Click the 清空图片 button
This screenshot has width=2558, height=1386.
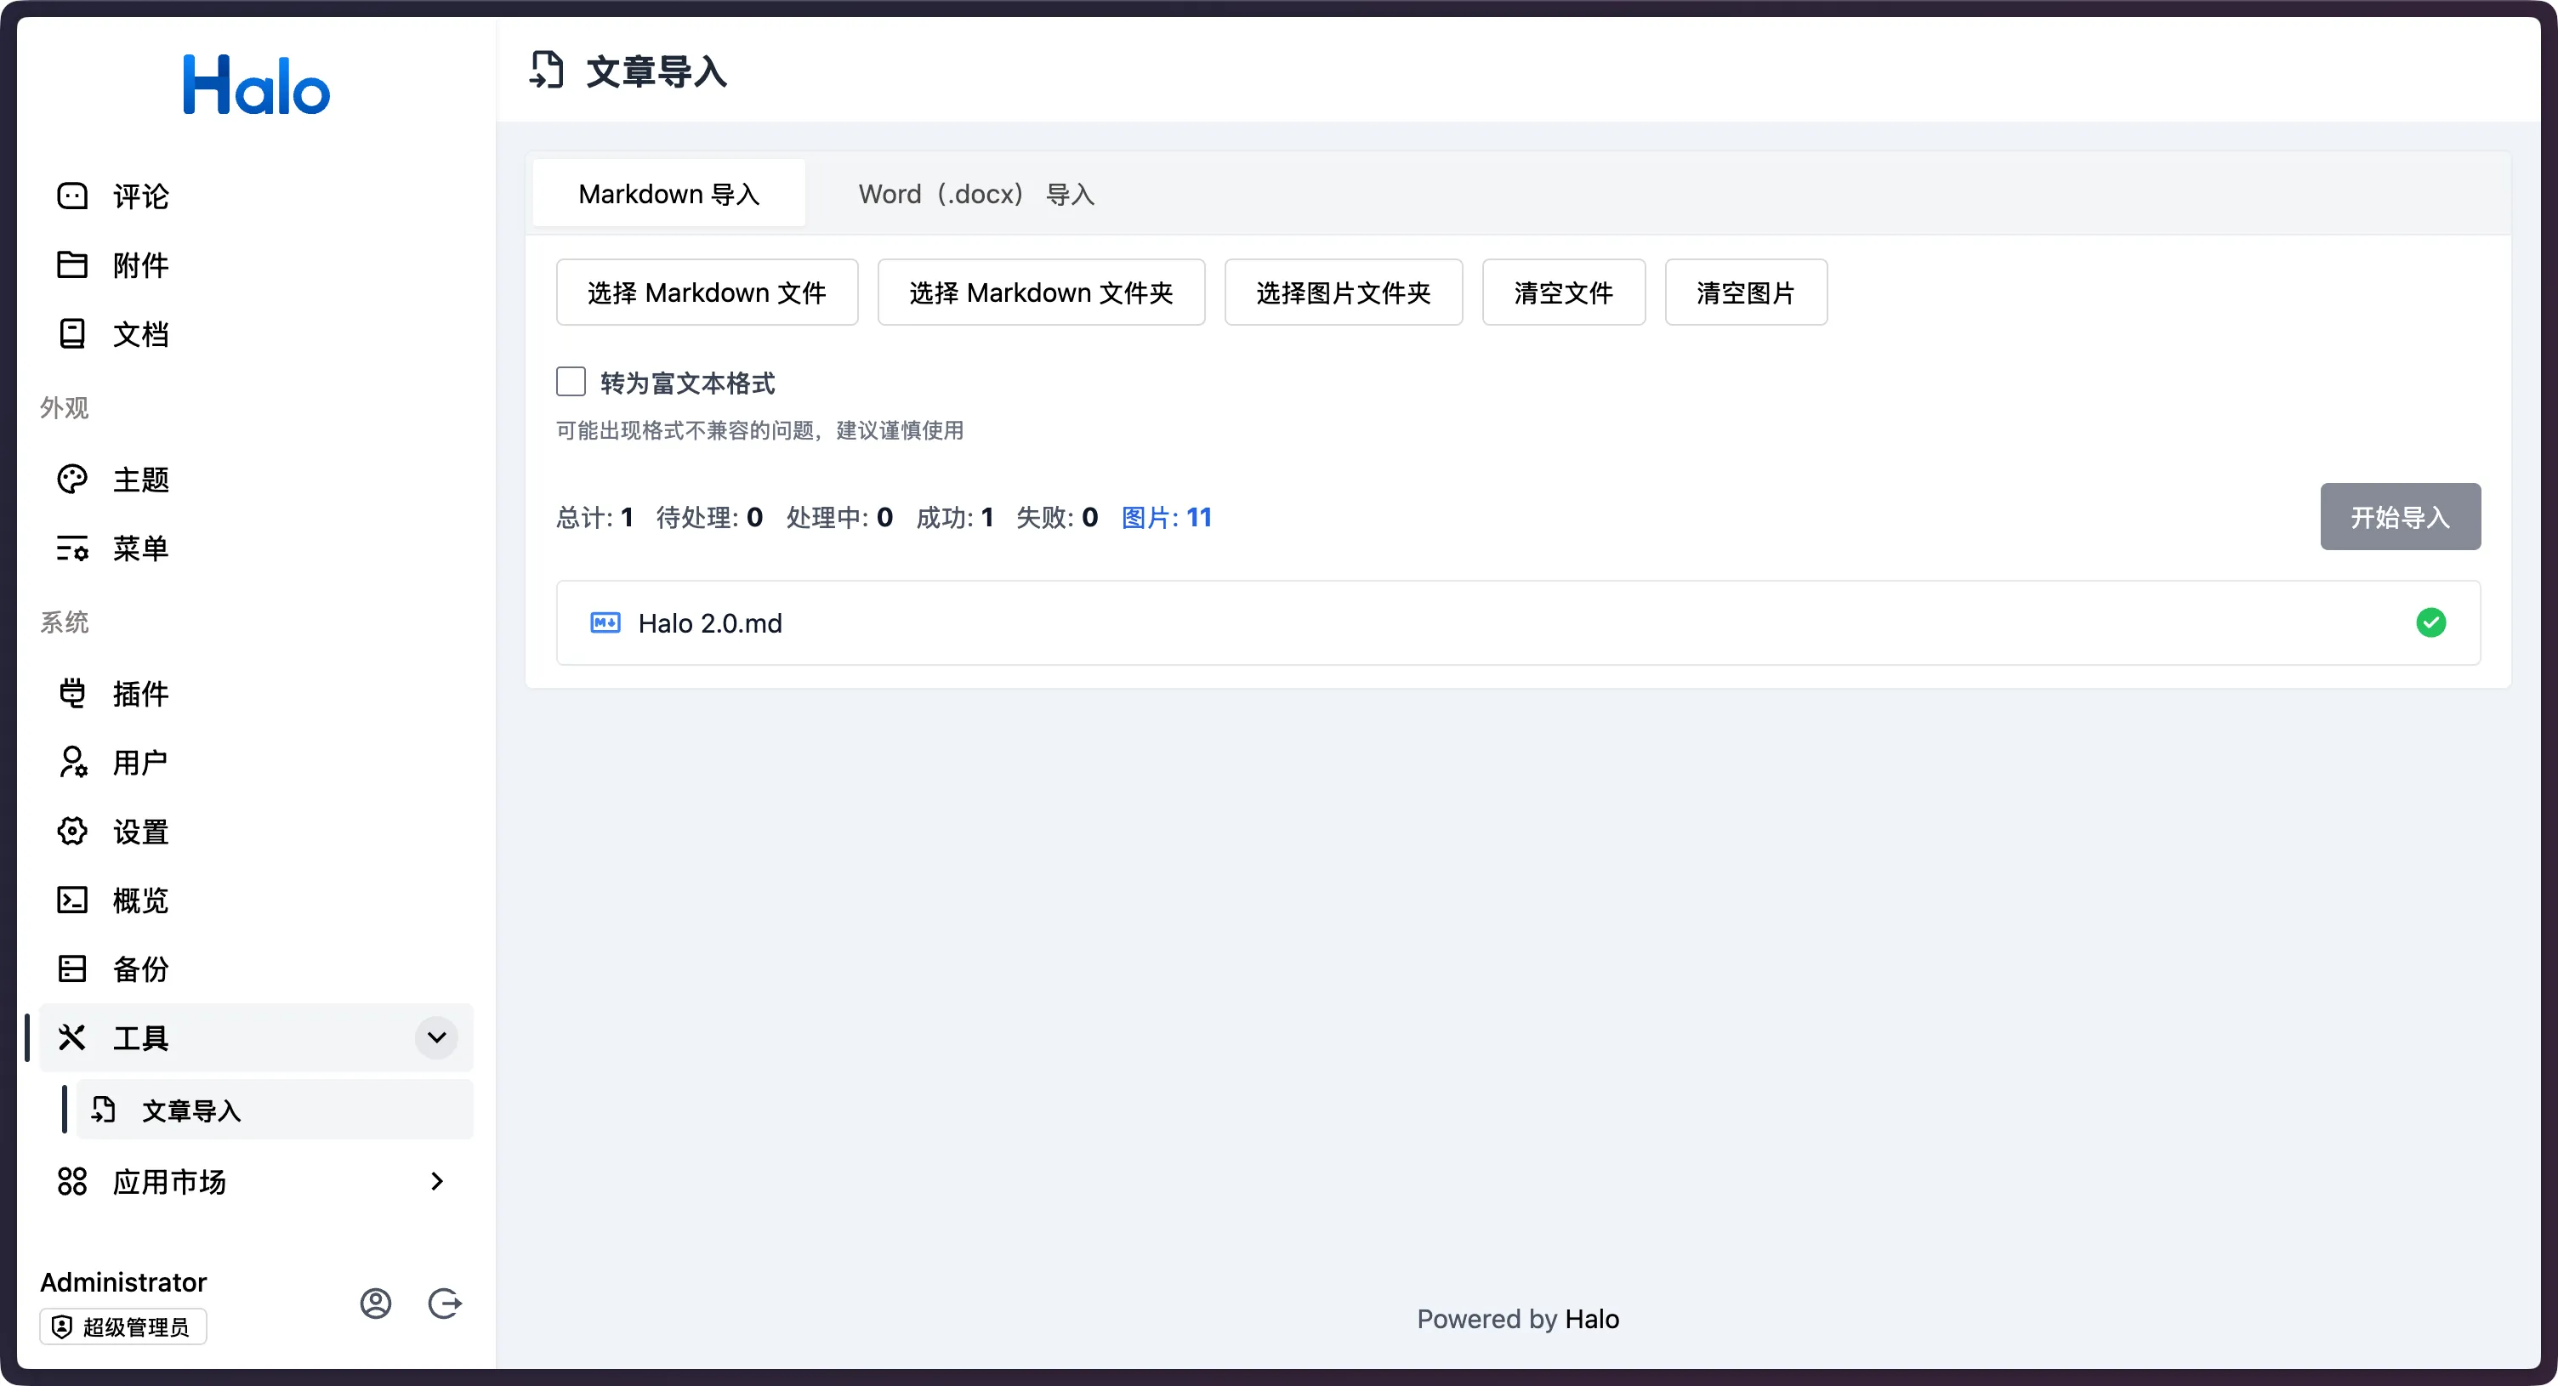click(1745, 293)
